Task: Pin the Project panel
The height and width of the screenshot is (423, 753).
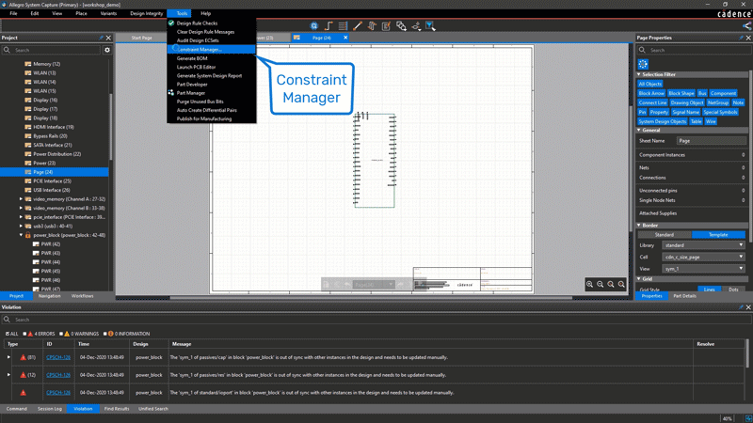Action: pos(101,38)
